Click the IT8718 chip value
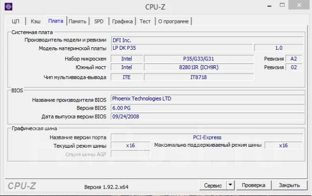312x196 pixels. coord(198,77)
